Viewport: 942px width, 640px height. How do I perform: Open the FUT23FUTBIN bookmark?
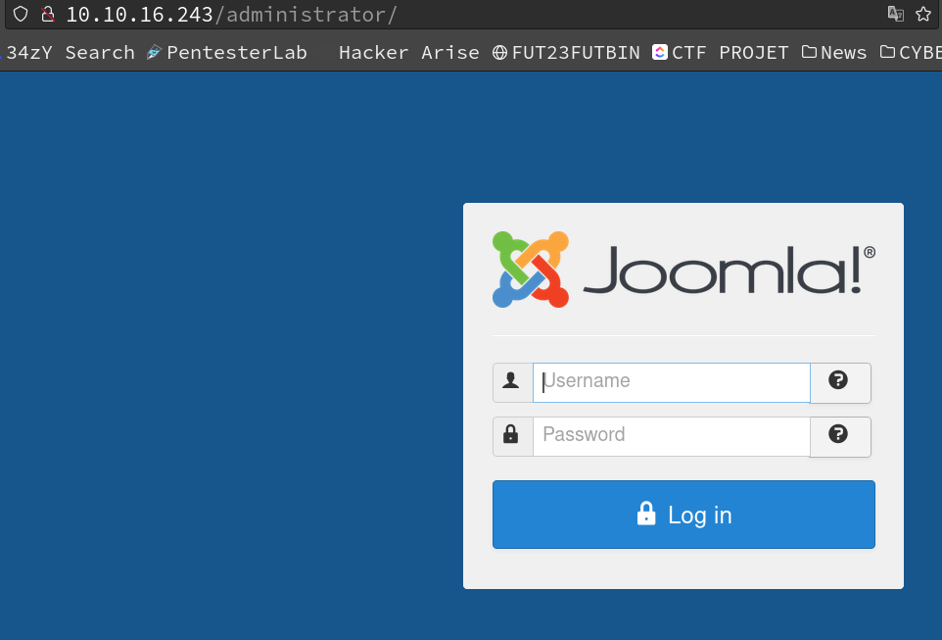[567, 52]
